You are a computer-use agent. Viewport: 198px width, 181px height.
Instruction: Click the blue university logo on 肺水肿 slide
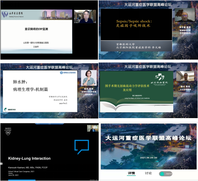pyautogui.click(x=68, y=73)
